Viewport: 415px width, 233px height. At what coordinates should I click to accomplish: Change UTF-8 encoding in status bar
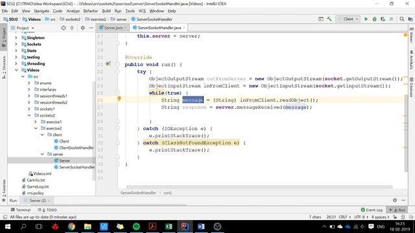pyautogui.click(x=361, y=217)
